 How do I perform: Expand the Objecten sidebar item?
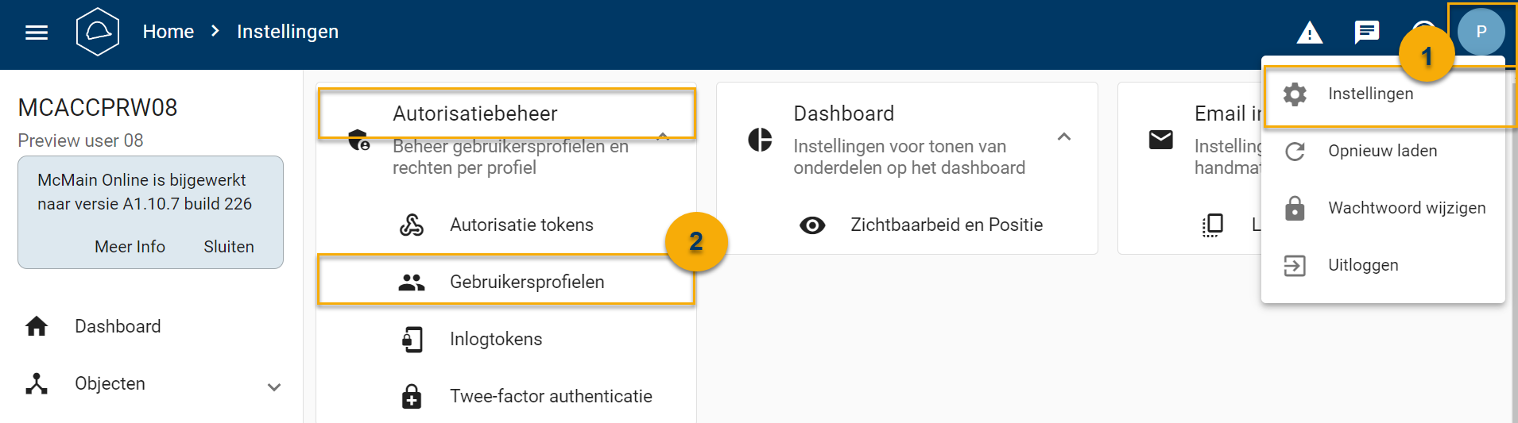point(273,387)
